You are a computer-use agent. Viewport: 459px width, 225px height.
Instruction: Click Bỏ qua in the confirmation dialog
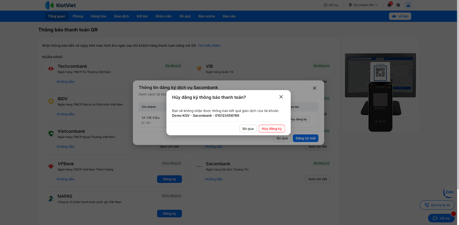(248, 129)
